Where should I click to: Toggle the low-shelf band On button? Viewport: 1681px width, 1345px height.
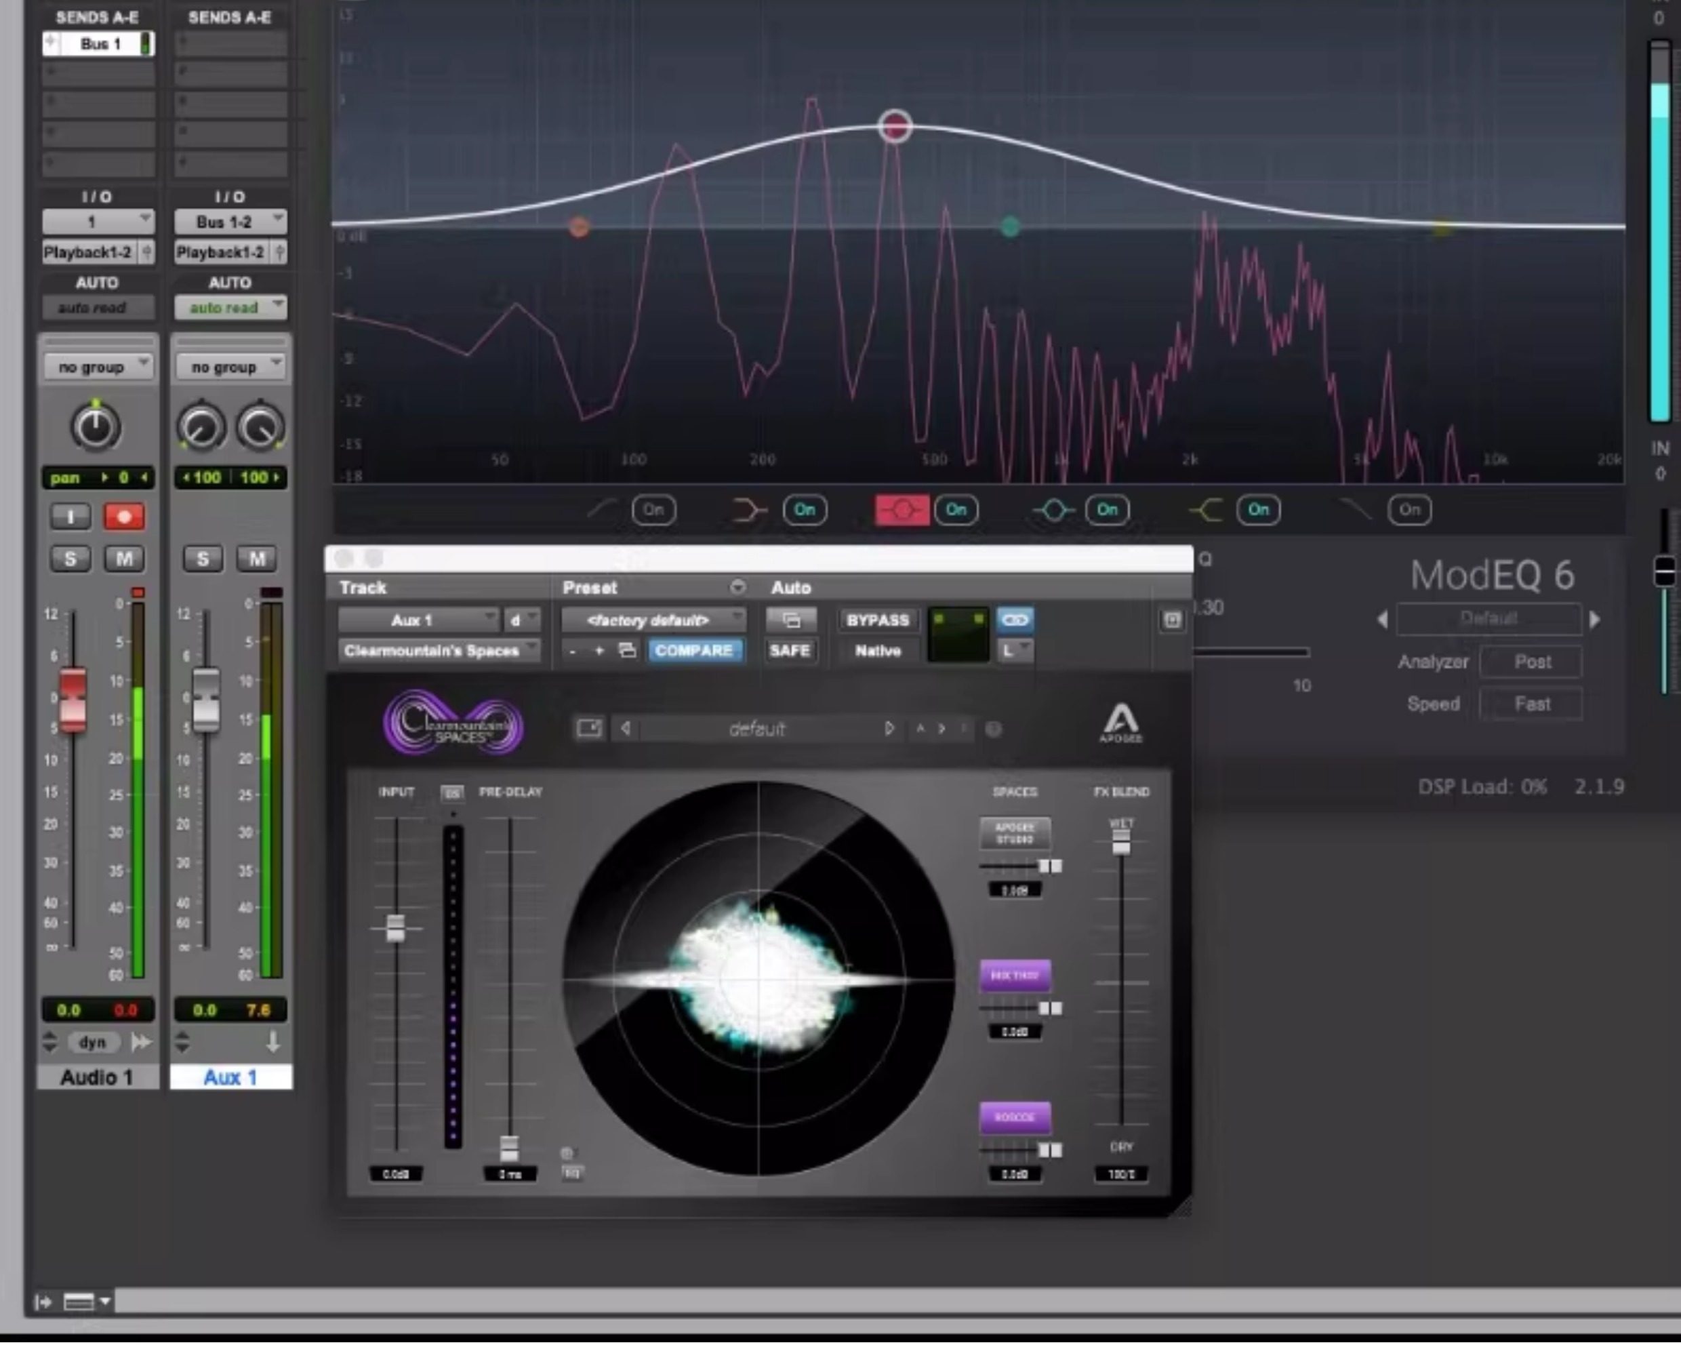(805, 510)
